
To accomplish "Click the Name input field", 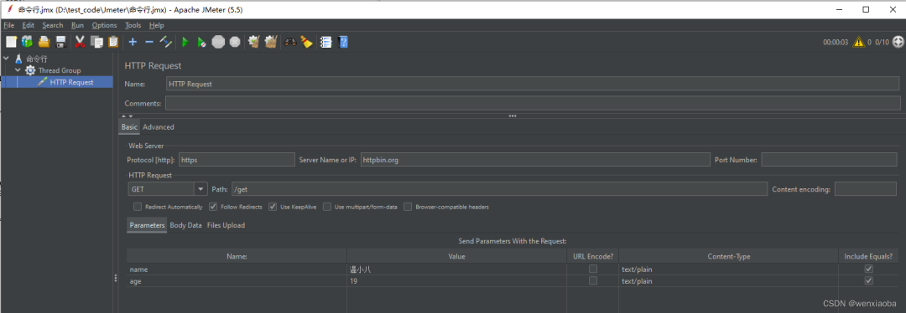I will coord(533,84).
